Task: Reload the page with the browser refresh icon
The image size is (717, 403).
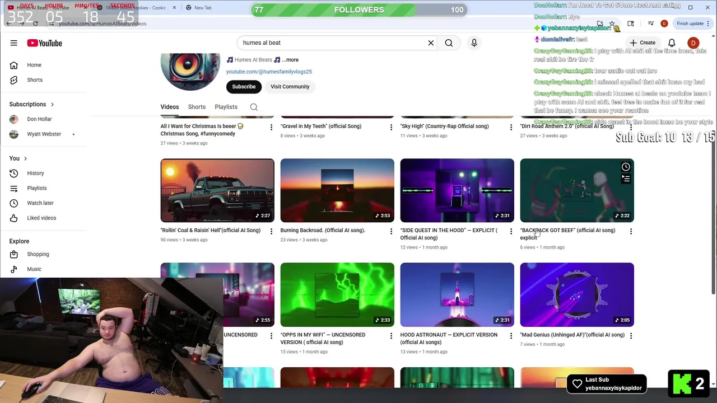Action: coord(35,24)
